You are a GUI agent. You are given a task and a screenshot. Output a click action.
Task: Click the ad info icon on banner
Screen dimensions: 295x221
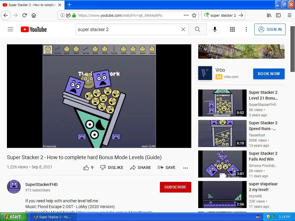282,47
